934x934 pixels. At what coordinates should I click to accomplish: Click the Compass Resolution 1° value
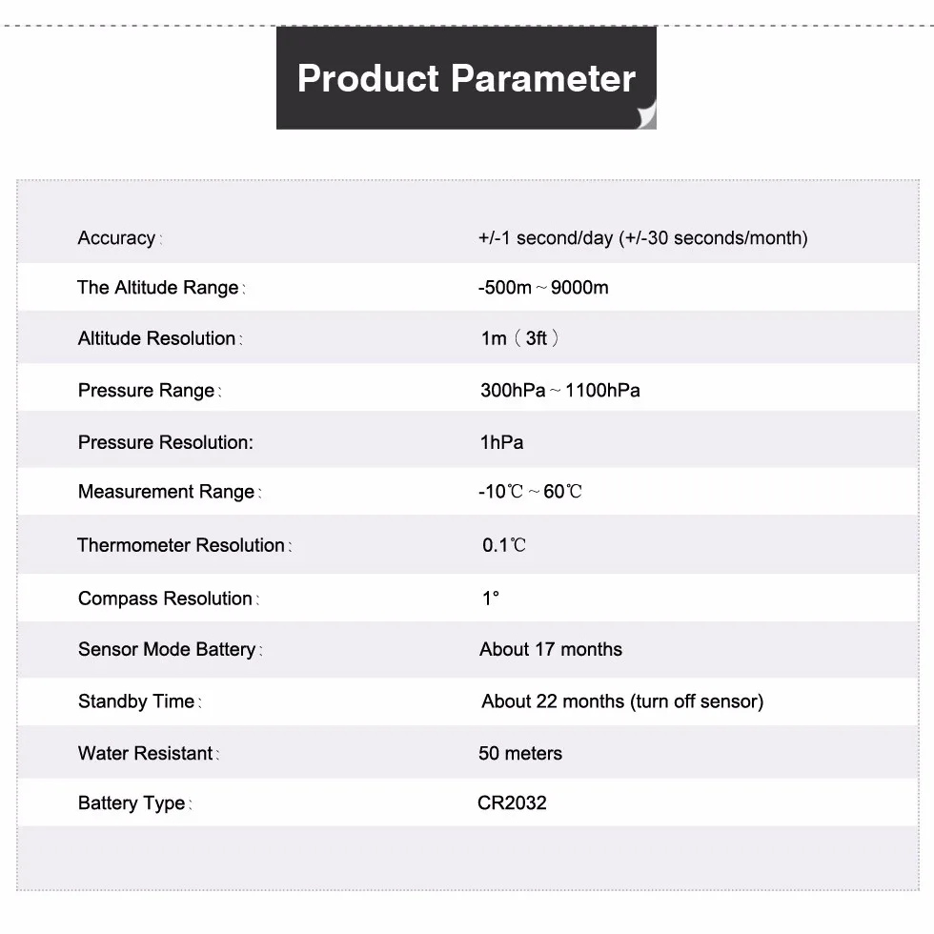491,599
